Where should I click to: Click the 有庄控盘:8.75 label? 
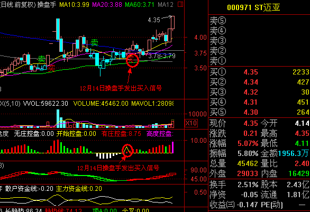pos(121,134)
